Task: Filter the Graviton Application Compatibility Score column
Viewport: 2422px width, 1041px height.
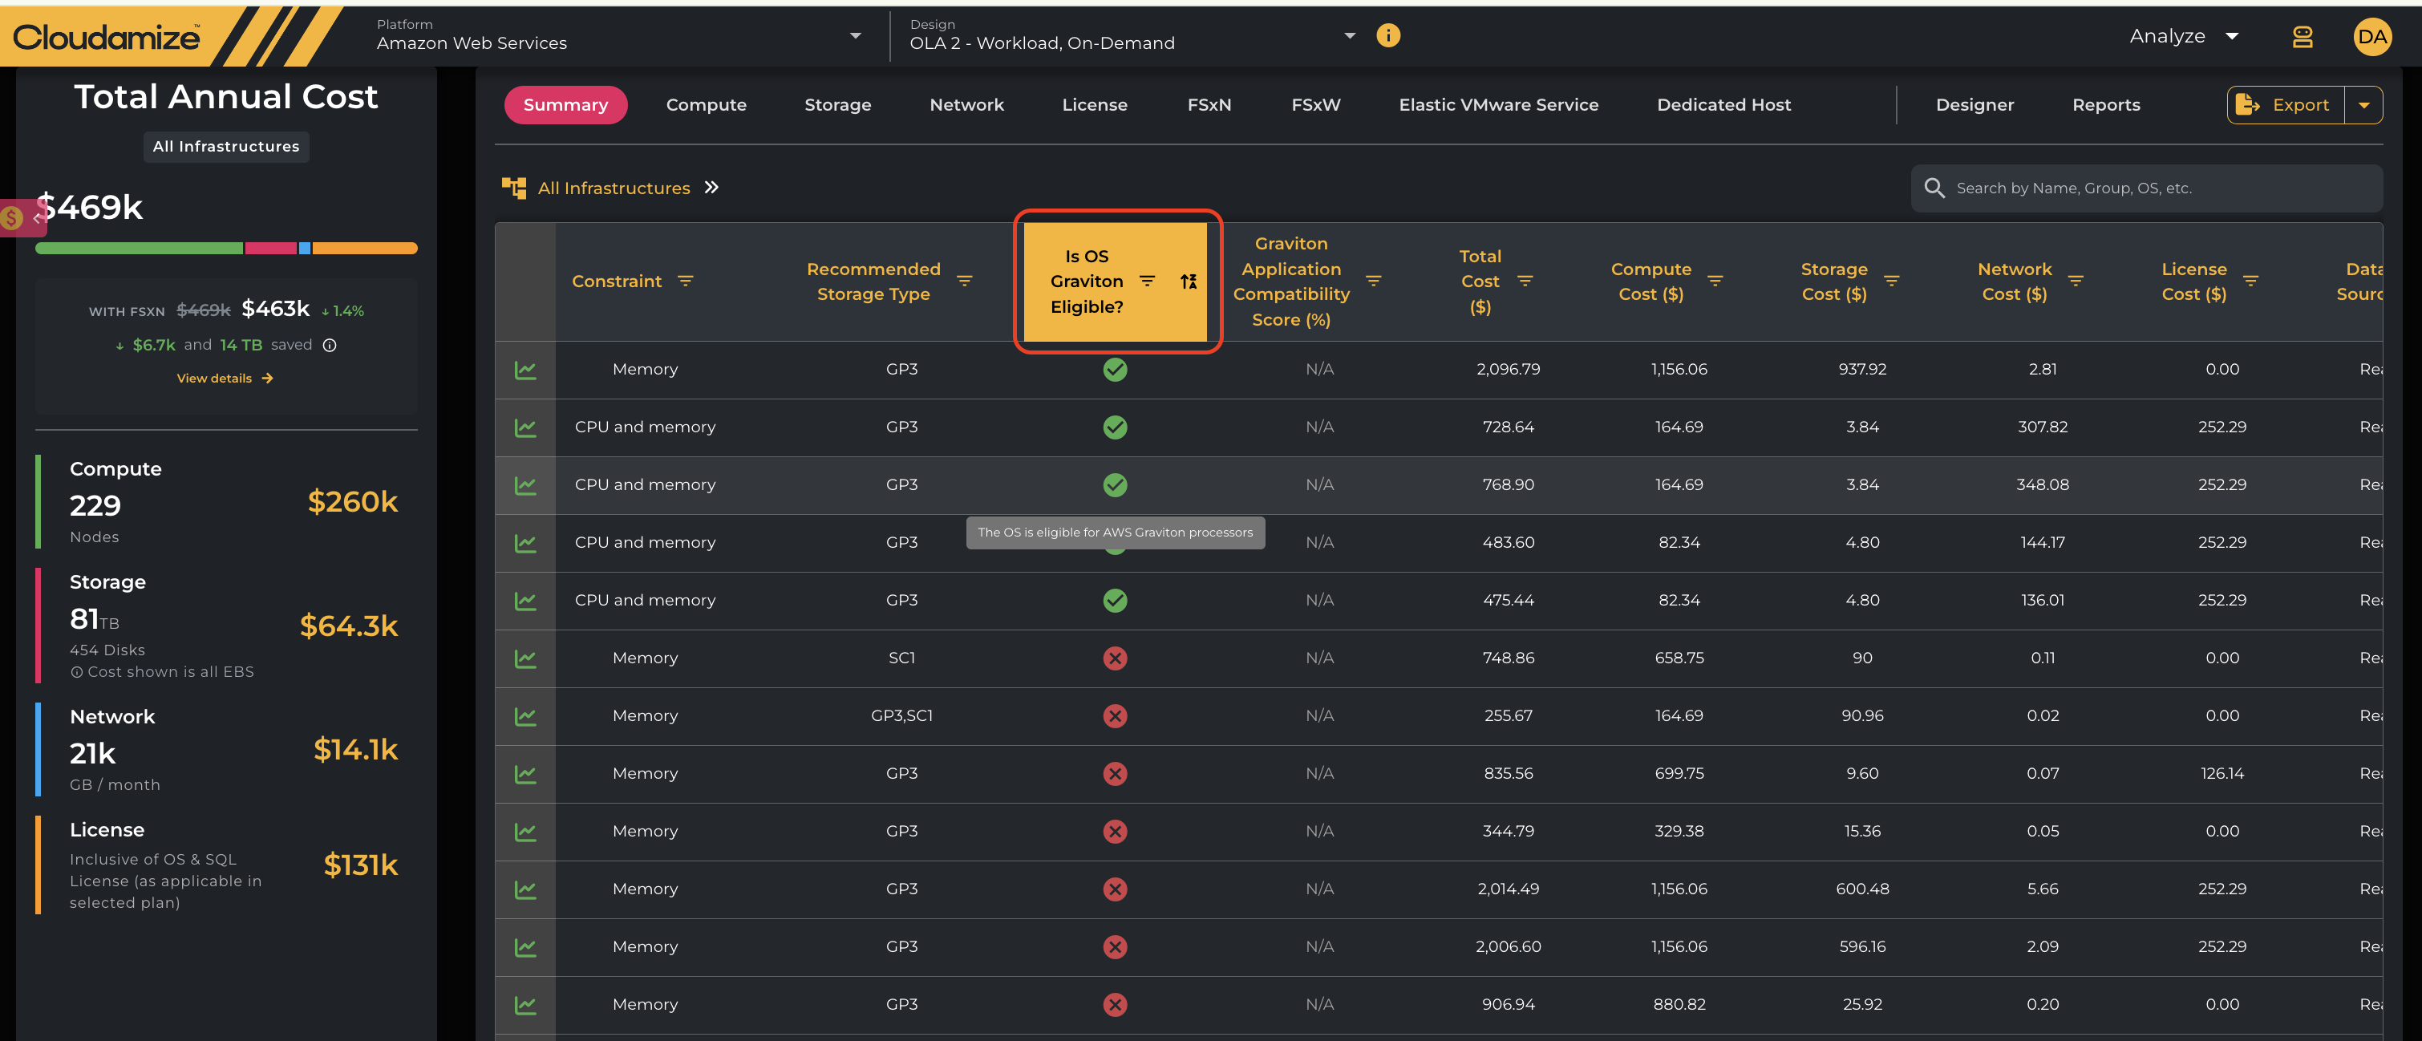Action: (x=1373, y=282)
